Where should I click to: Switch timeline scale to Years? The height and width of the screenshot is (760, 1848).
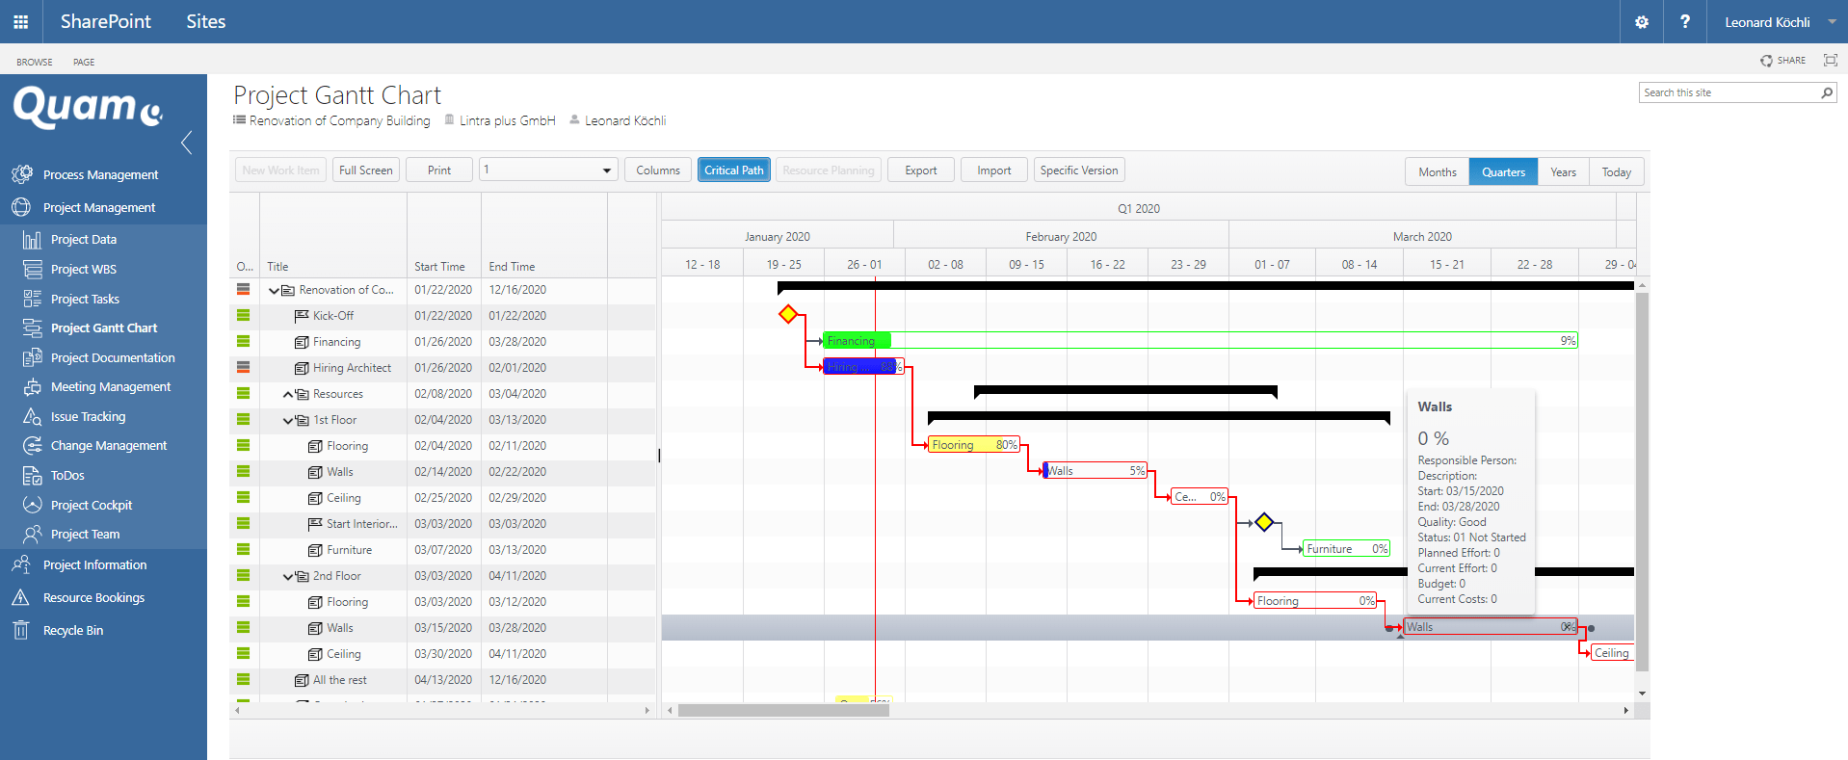[1563, 172]
